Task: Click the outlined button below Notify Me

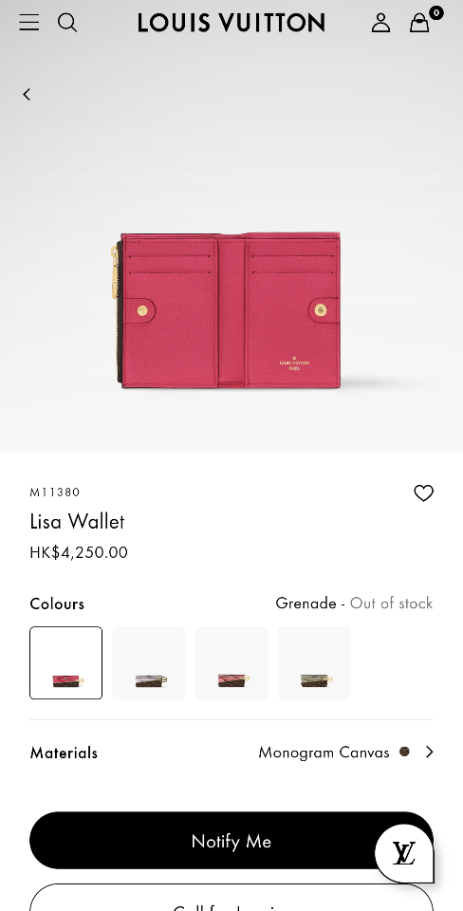Action: click(x=231, y=898)
